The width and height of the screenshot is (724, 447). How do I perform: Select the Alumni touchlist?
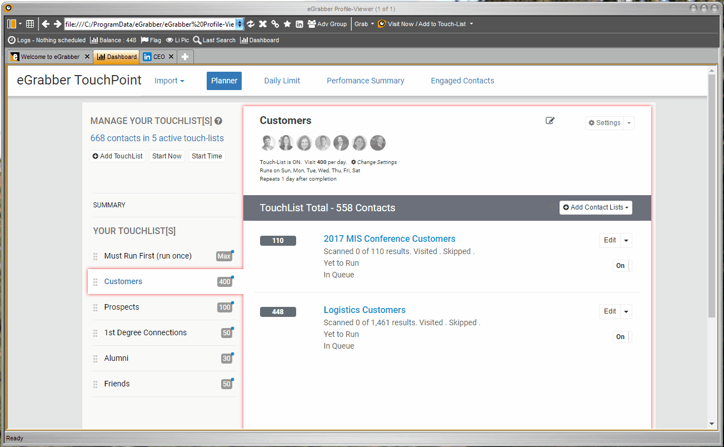[116, 358]
